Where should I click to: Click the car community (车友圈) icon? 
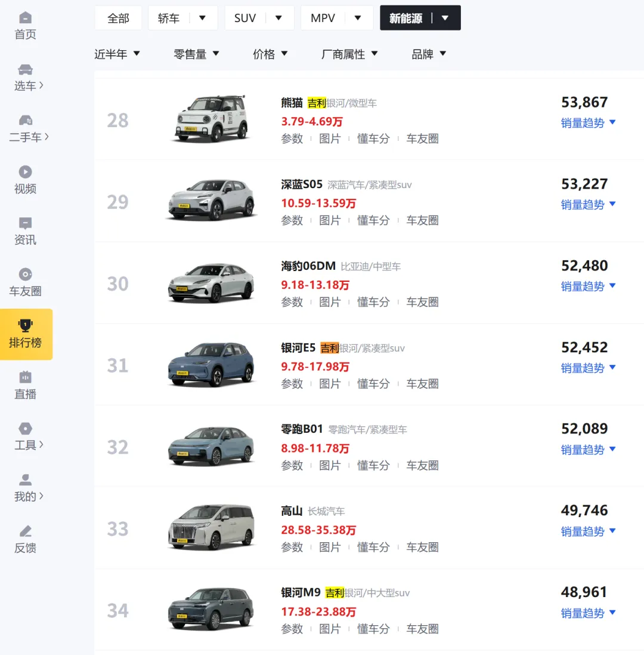tap(25, 275)
